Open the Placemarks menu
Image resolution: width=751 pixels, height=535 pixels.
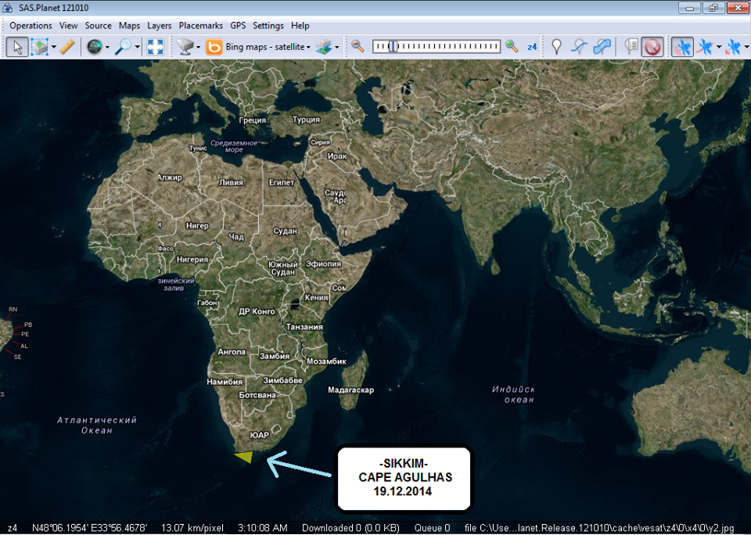pyautogui.click(x=200, y=26)
